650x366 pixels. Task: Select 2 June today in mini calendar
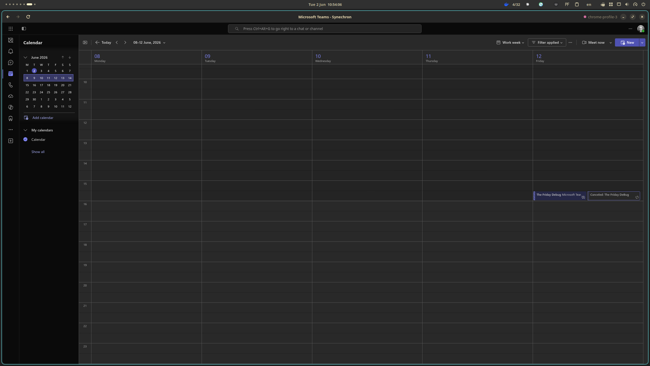pyautogui.click(x=34, y=71)
